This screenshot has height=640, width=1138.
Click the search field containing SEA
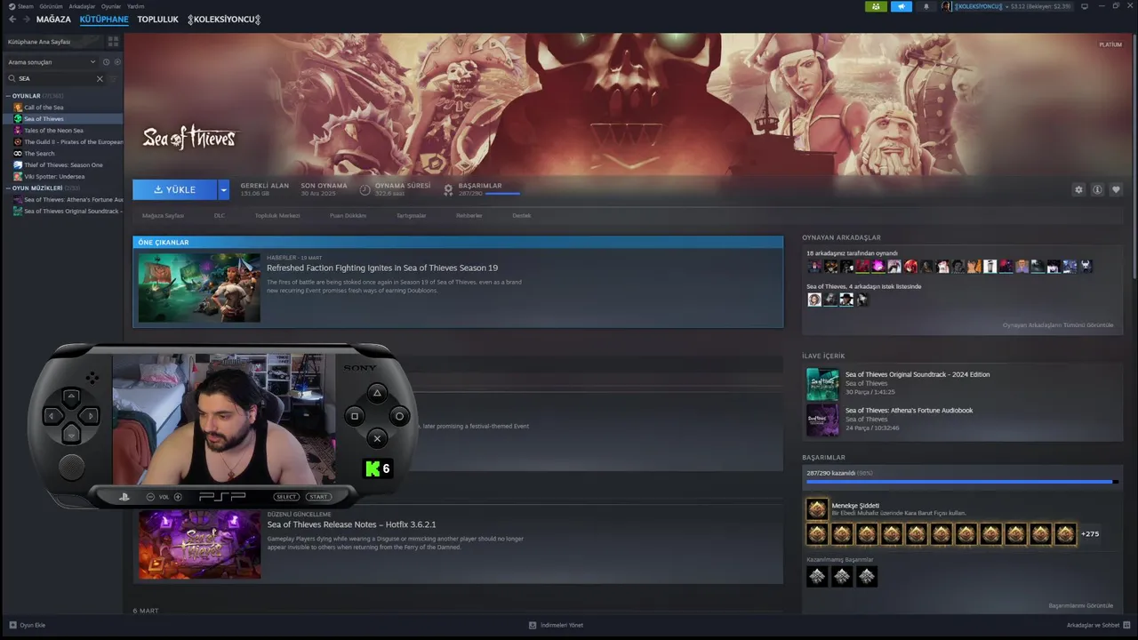point(55,79)
